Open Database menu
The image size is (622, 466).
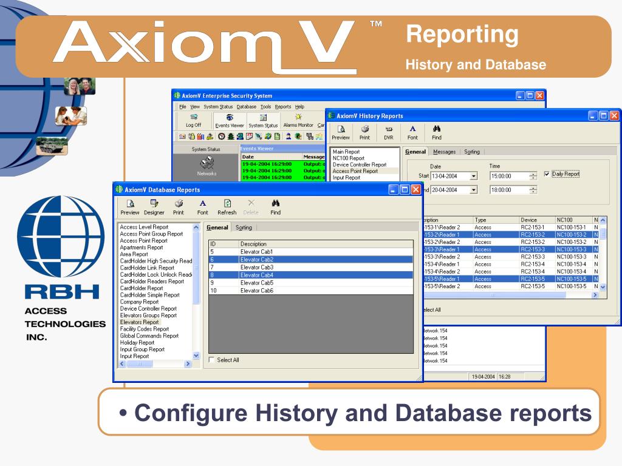(247, 107)
